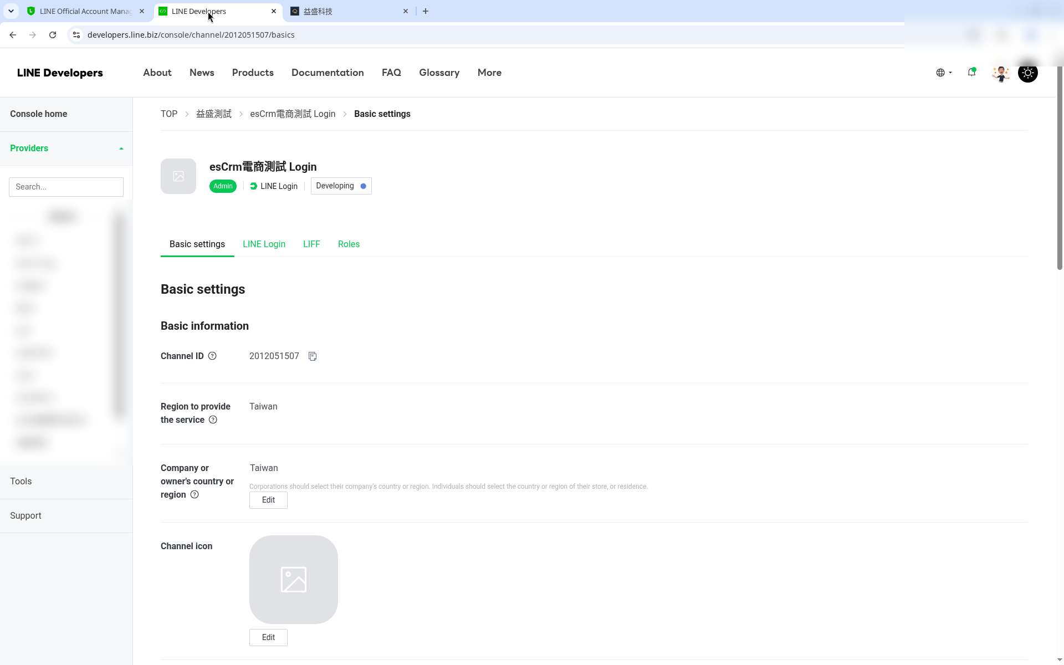Reload the page in browser
The image size is (1064, 665).
[x=53, y=35]
